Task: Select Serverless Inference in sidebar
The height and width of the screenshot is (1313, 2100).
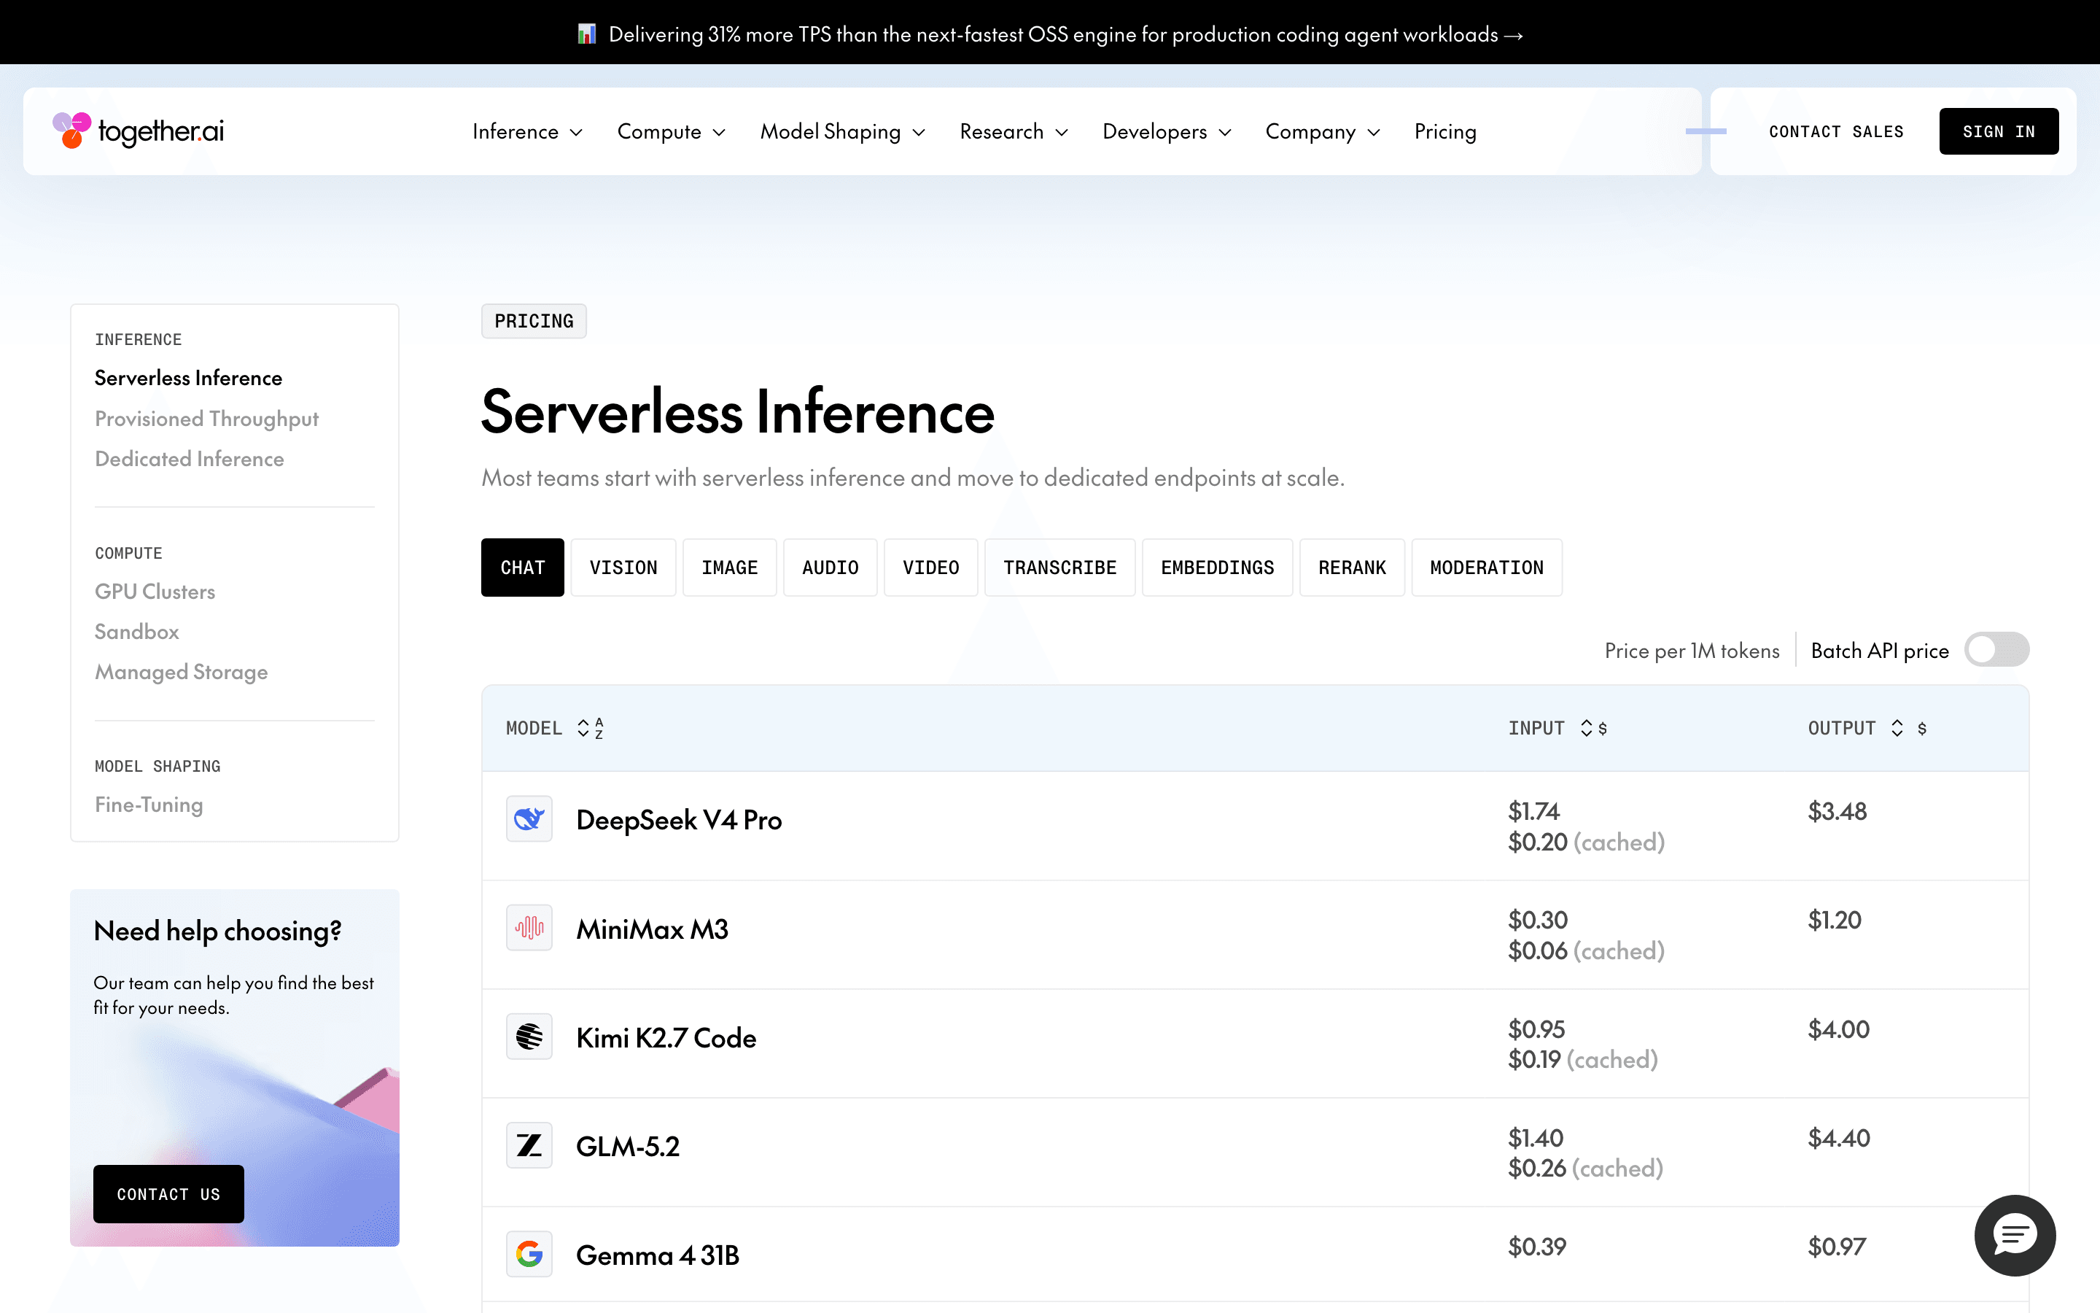Action: click(x=188, y=378)
